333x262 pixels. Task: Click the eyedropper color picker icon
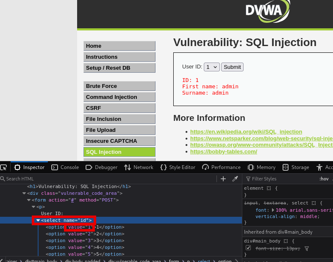tap(235, 179)
